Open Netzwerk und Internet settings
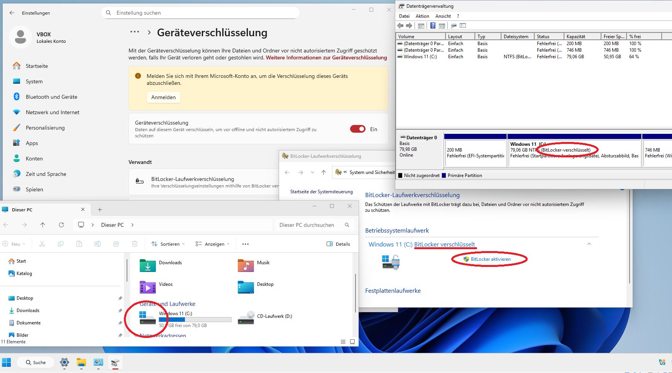Viewport: 672px width, 373px height. pos(52,112)
